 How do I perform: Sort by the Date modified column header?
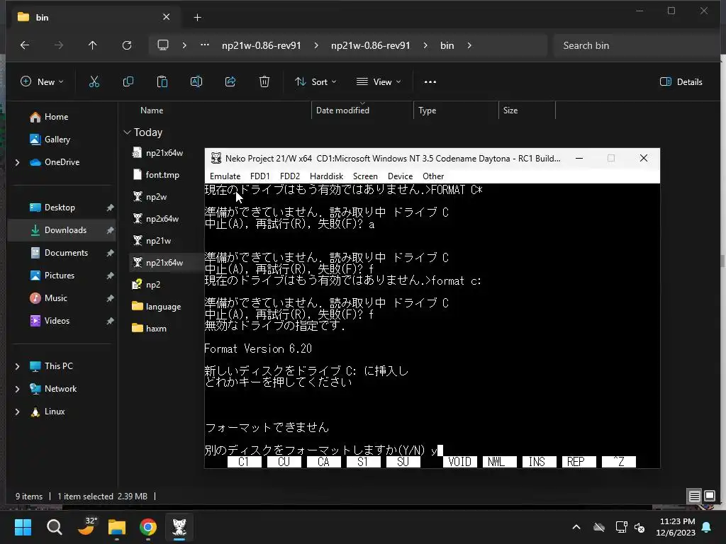point(342,110)
